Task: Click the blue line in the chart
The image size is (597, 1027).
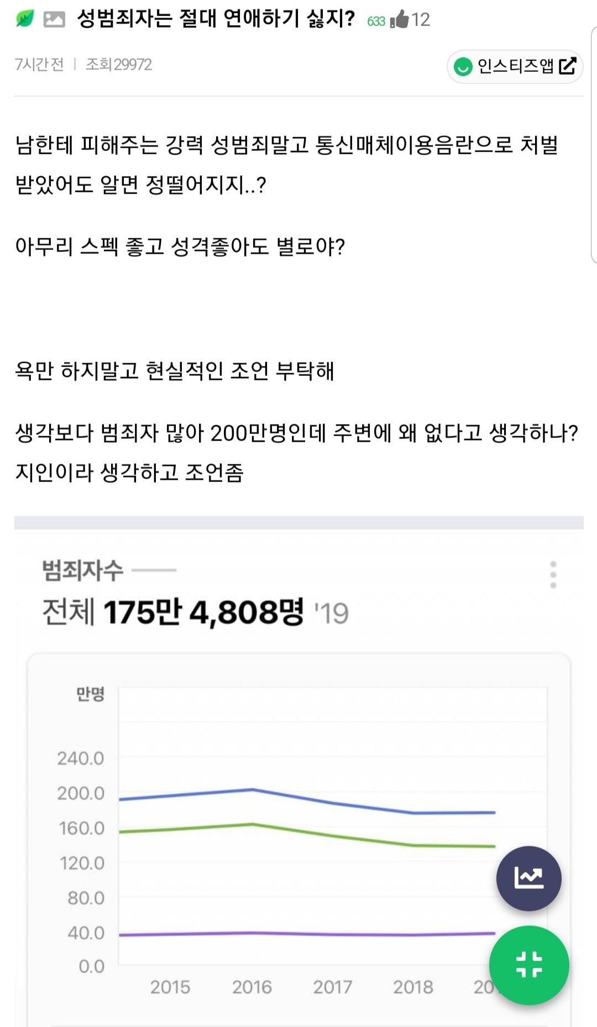Action: [x=332, y=803]
